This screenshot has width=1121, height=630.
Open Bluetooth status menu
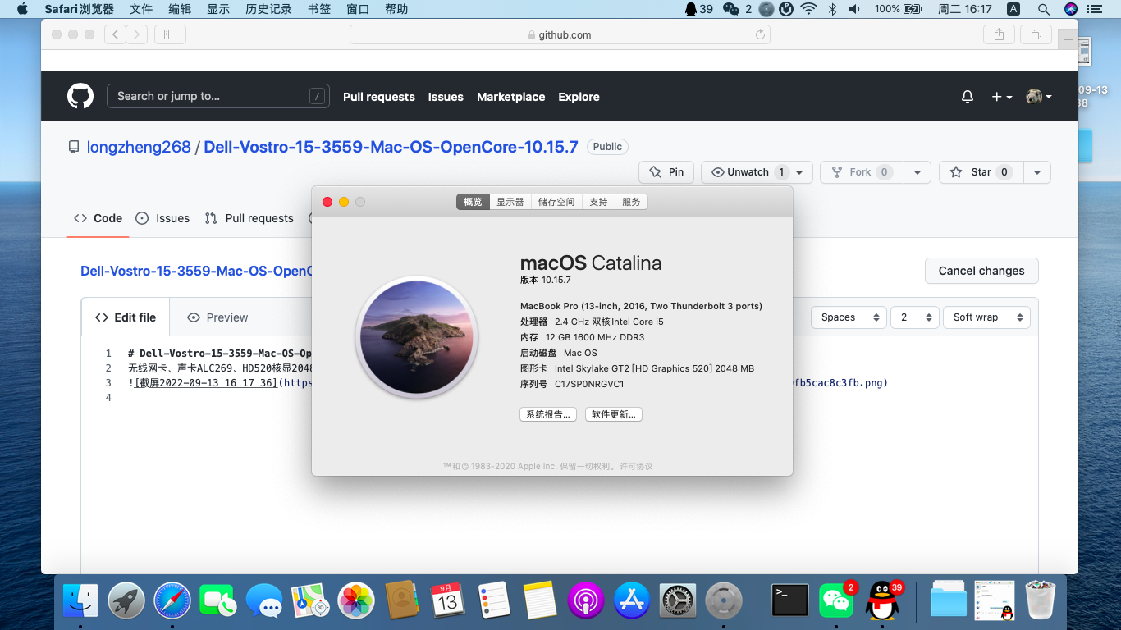[831, 9]
